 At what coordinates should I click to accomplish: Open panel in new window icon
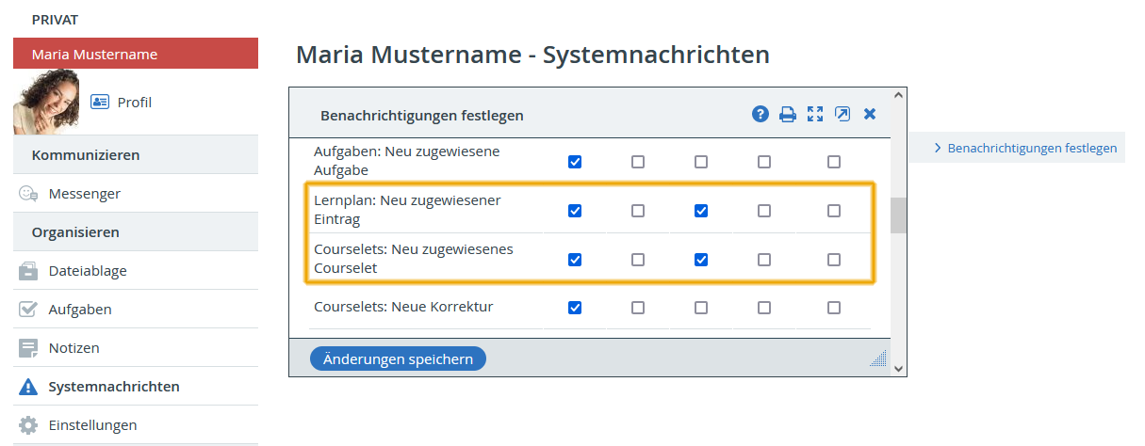(x=842, y=114)
